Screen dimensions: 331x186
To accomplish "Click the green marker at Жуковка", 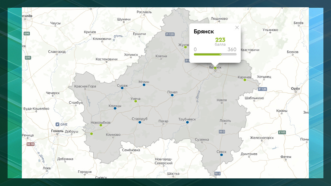I will coord(185,47).
